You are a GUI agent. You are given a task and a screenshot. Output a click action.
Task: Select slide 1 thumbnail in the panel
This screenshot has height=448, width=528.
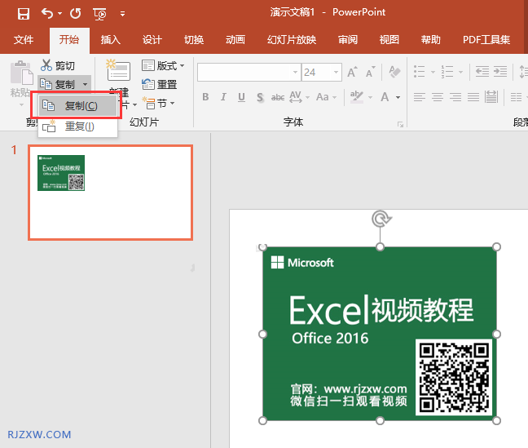point(110,193)
